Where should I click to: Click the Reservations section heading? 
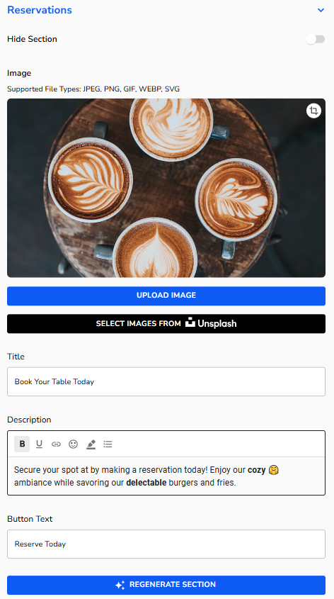(x=40, y=10)
